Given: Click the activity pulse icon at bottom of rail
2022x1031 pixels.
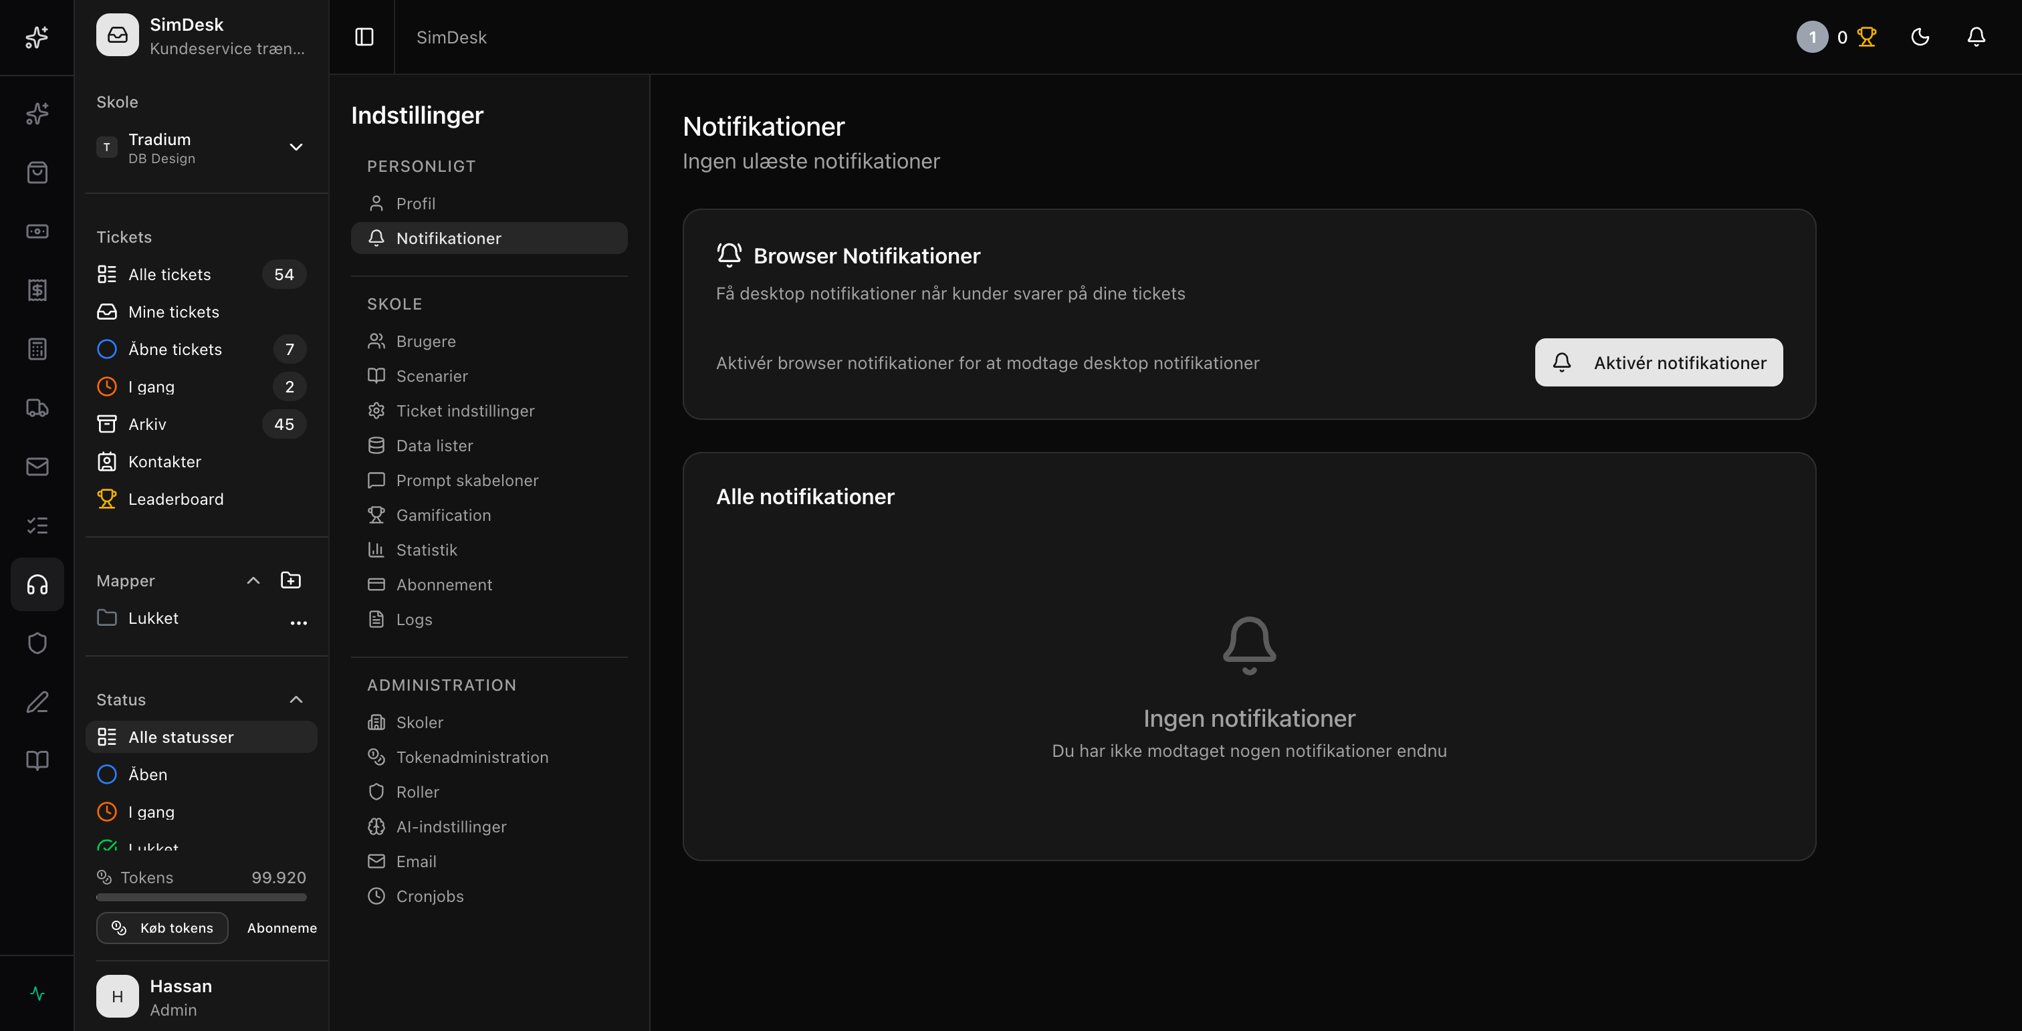Looking at the screenshot, I should pos(37,994).
